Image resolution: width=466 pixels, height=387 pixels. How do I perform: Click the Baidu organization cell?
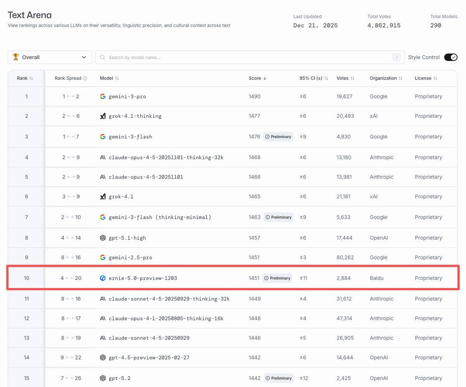pos(377,278)
